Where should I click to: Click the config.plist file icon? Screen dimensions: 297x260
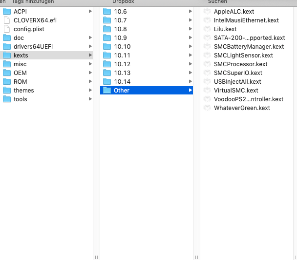click(7, 29)
